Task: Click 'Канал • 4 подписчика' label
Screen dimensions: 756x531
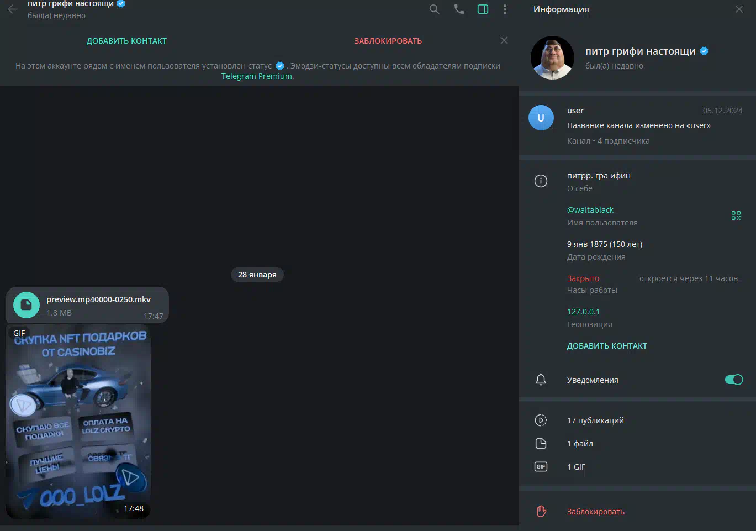Action: (609, 141)
